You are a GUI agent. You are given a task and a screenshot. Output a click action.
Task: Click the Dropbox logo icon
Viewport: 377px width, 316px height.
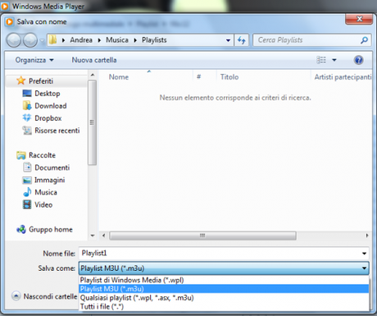[27, 117]
